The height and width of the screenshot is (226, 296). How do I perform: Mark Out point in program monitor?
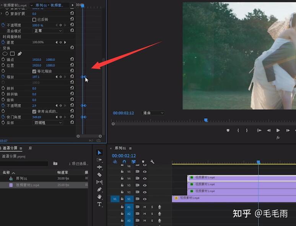(x=247, y=130)
